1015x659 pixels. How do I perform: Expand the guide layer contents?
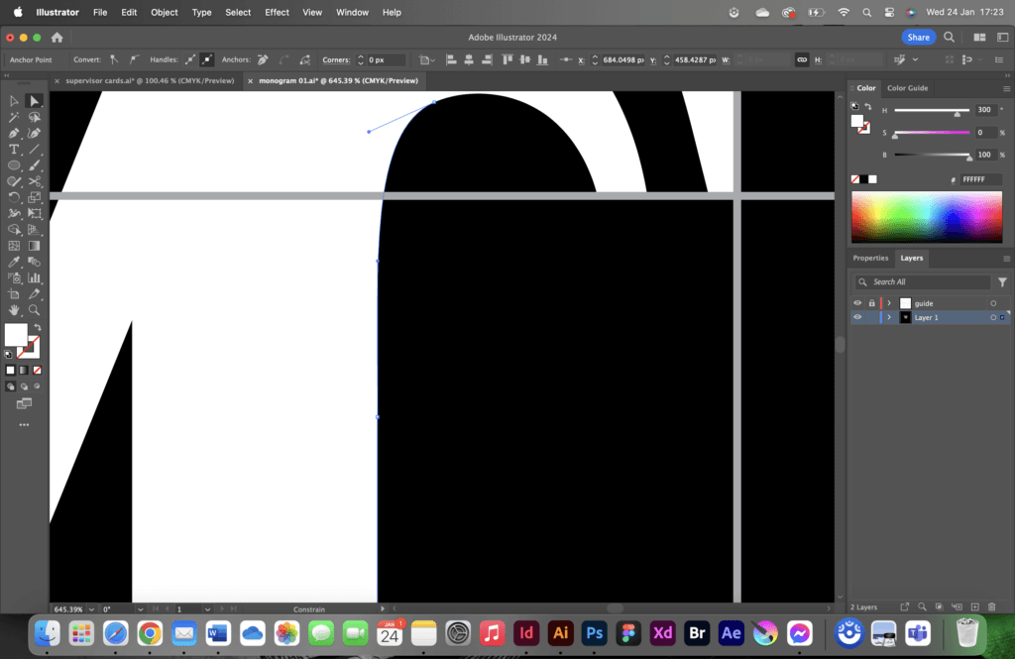point(889,302)
